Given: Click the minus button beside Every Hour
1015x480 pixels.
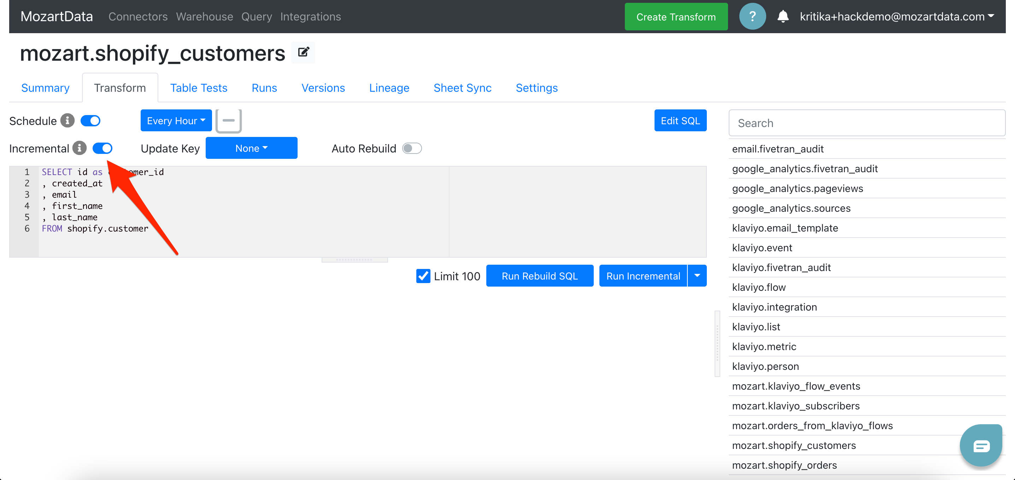Looking at the screenshot, I should pos(229,121).
